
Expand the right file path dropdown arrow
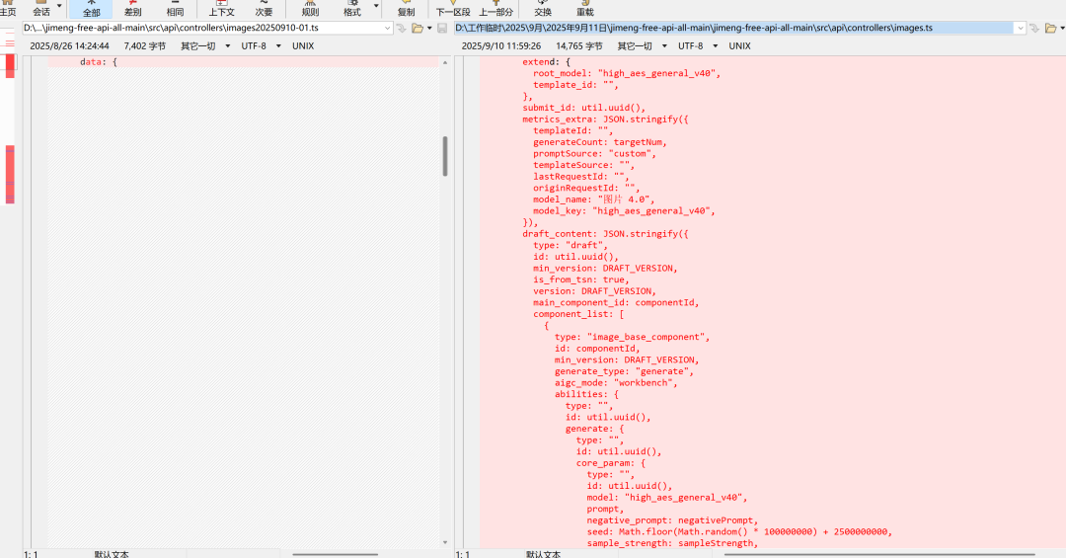[x=1020, y=29]
